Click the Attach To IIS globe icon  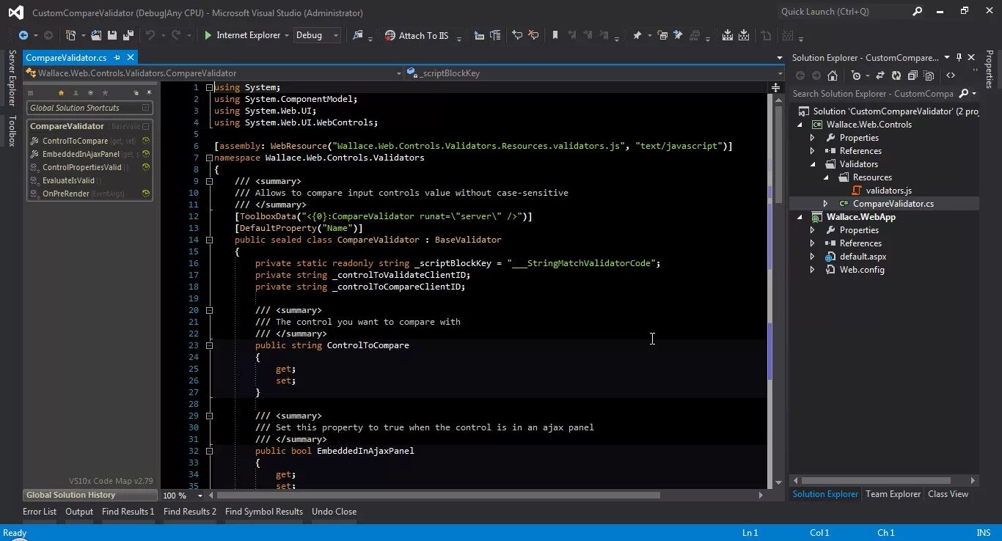390,35
